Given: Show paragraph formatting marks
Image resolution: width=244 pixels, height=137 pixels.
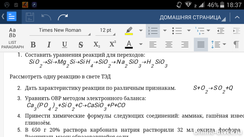Looking at the screenshot, I should point(236,45).
